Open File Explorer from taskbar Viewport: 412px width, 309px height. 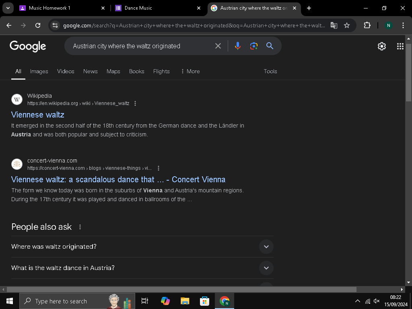(x=185, y=301)
